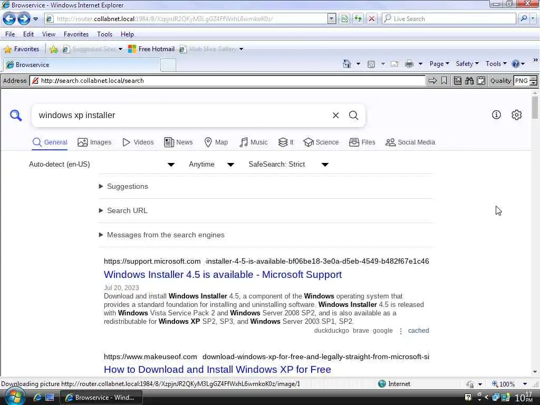This screenshot has width=540, height=405.
Task: Click the binoculars Find icon
Action: tap(469, 81)
